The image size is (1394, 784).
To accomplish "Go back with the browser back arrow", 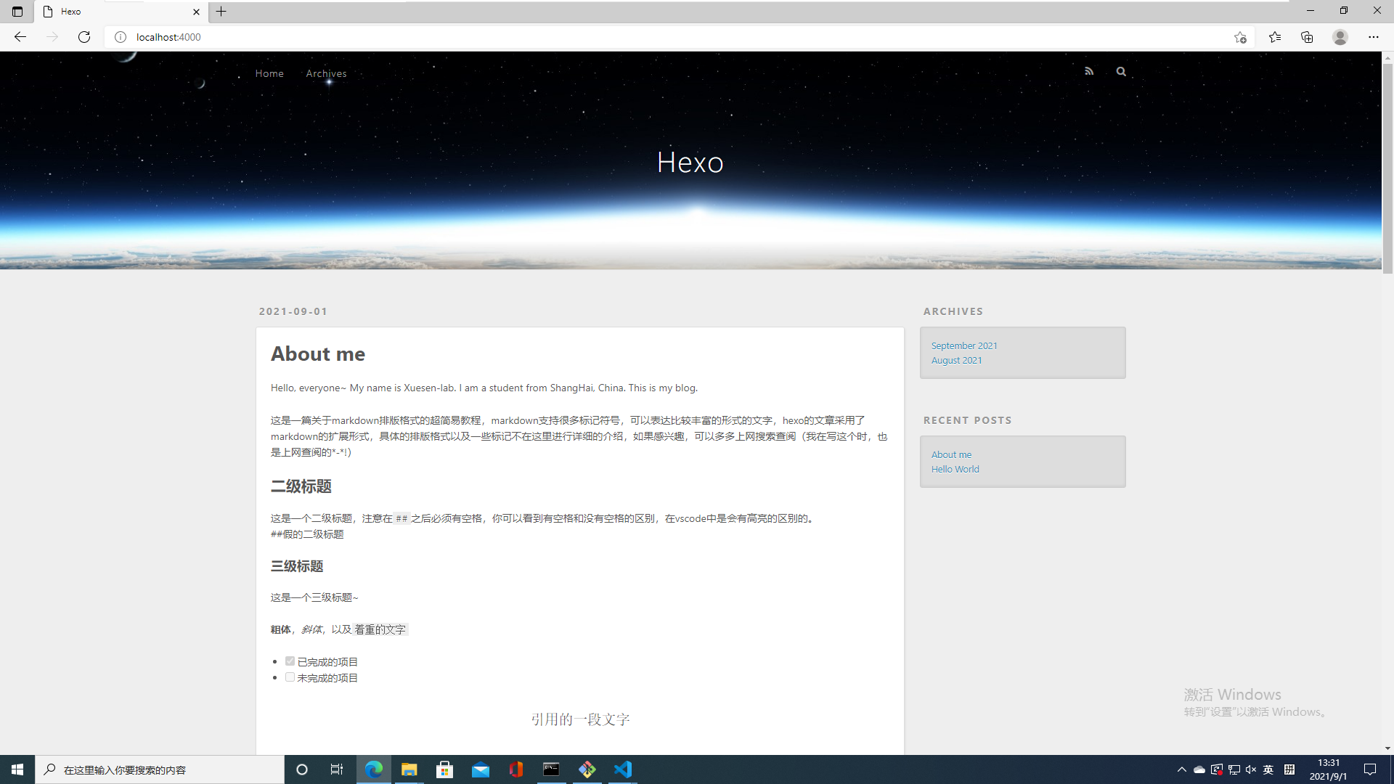I will pyautogui.click(x=20, y=37).
